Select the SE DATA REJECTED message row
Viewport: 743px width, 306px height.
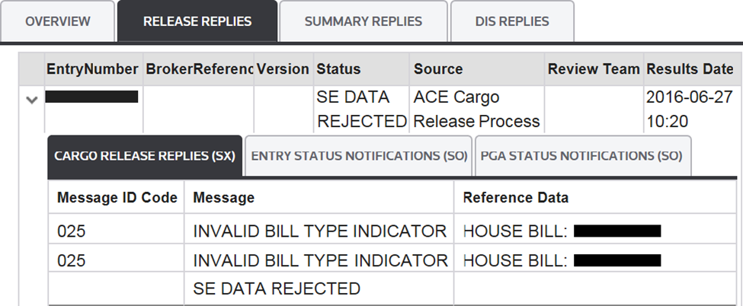pyautogui.click(x=277, y=288)
